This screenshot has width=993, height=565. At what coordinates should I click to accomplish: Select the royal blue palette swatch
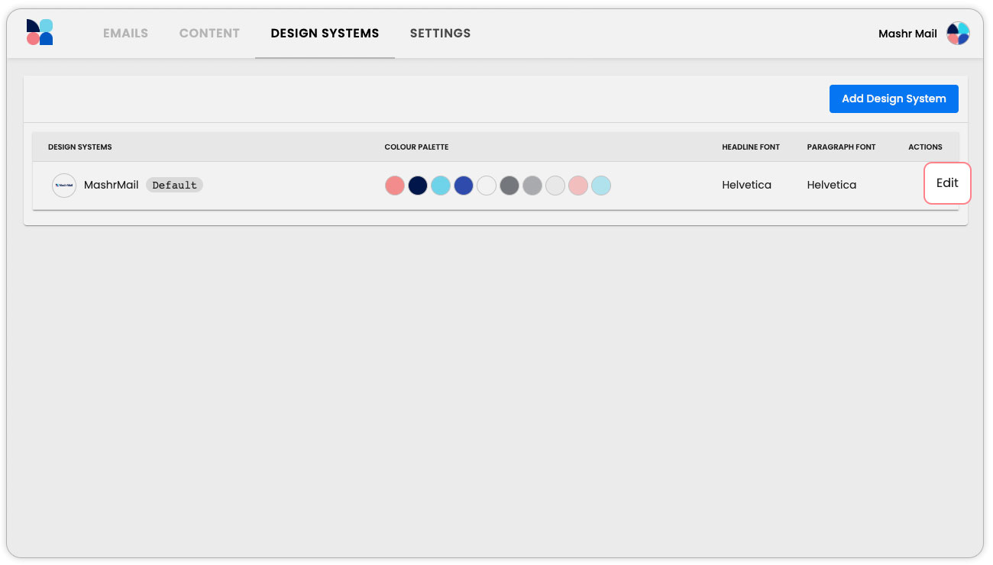(464, 186)
